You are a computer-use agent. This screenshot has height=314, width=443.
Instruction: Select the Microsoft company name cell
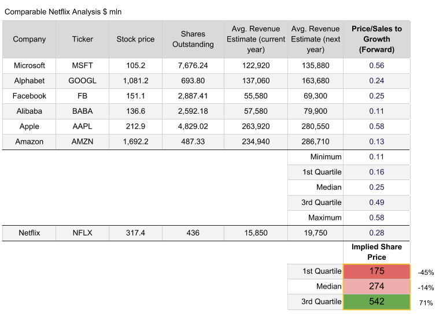click(29, 65)
